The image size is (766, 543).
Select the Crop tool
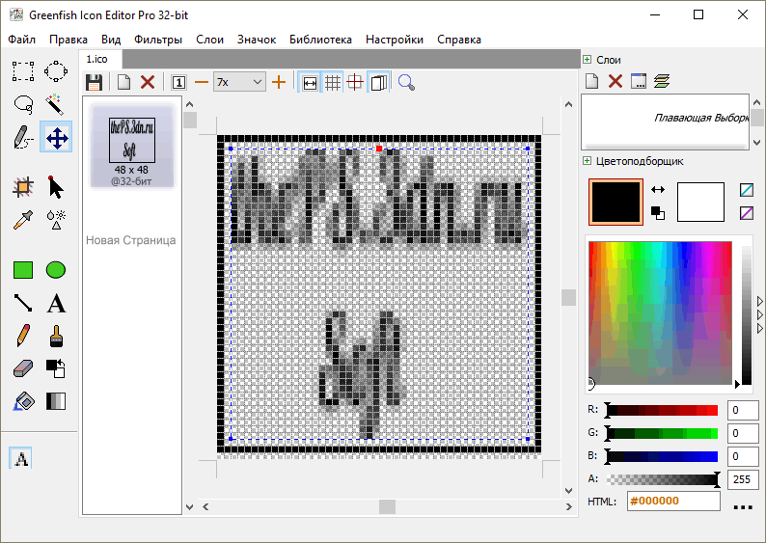23,187
